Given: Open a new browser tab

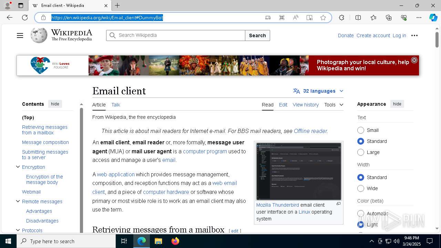Looking at the screenshot, I should click(x=117, y=6).
